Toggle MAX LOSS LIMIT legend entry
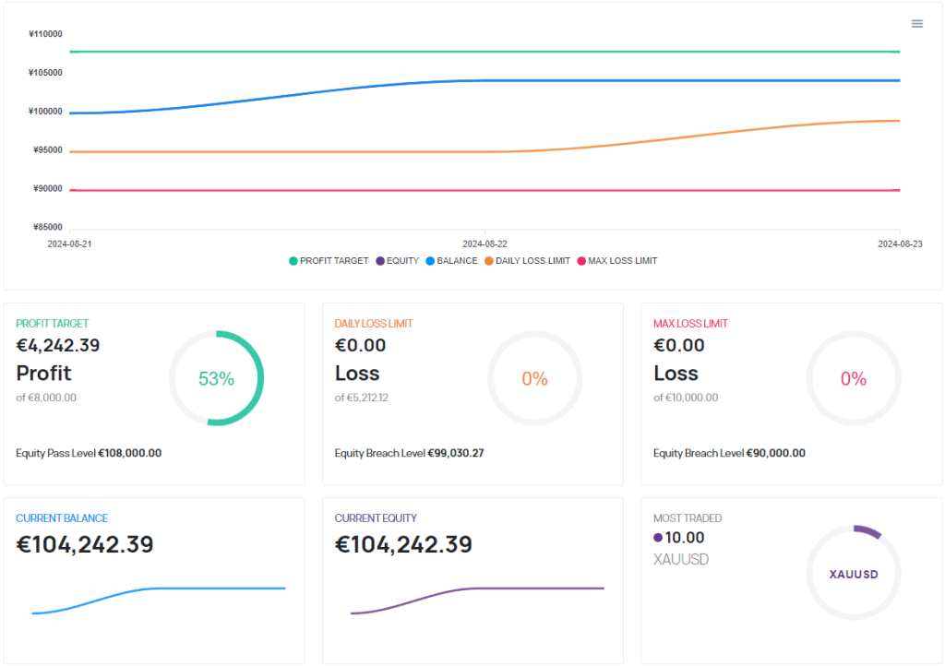Image resolution: width=945 pixels, height=666 pixels. pos(617,261)
